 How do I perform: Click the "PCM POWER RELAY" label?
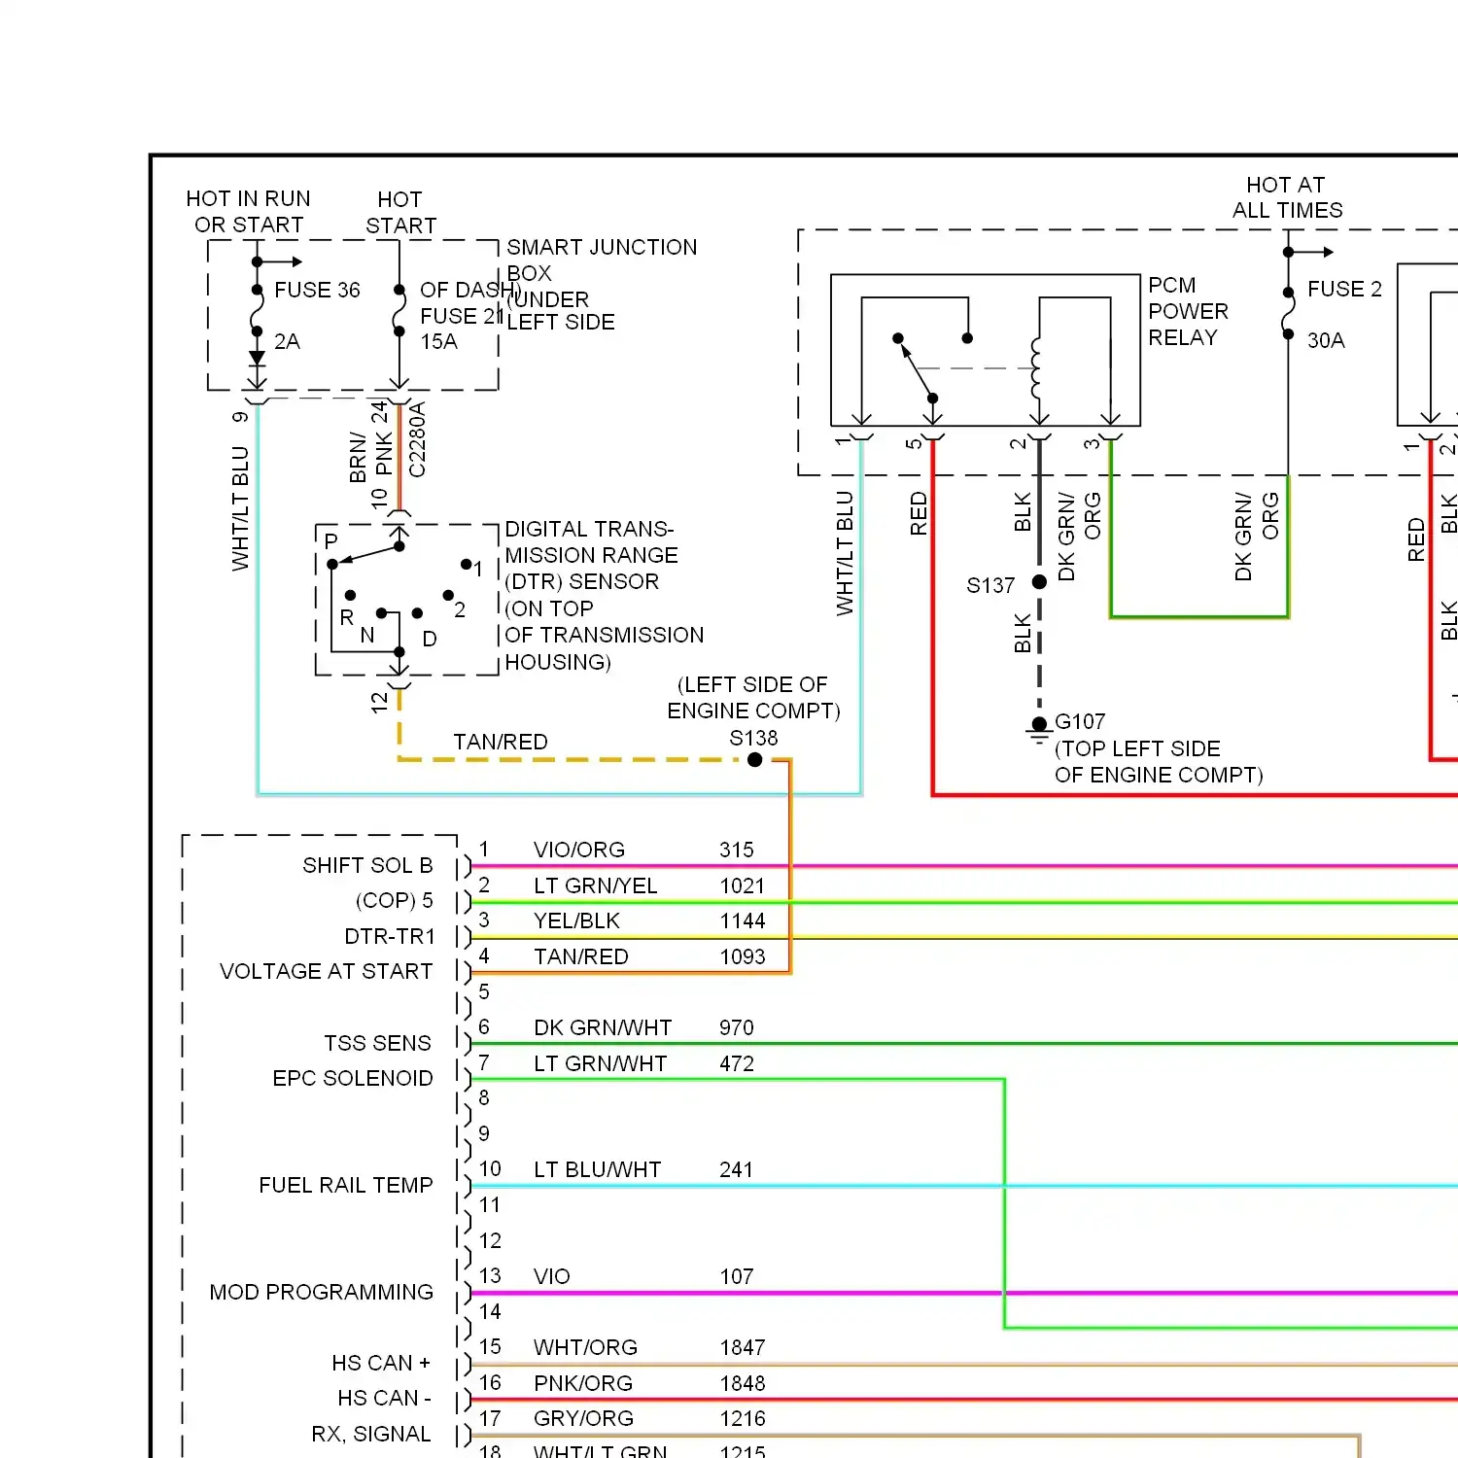[1188, 311]
